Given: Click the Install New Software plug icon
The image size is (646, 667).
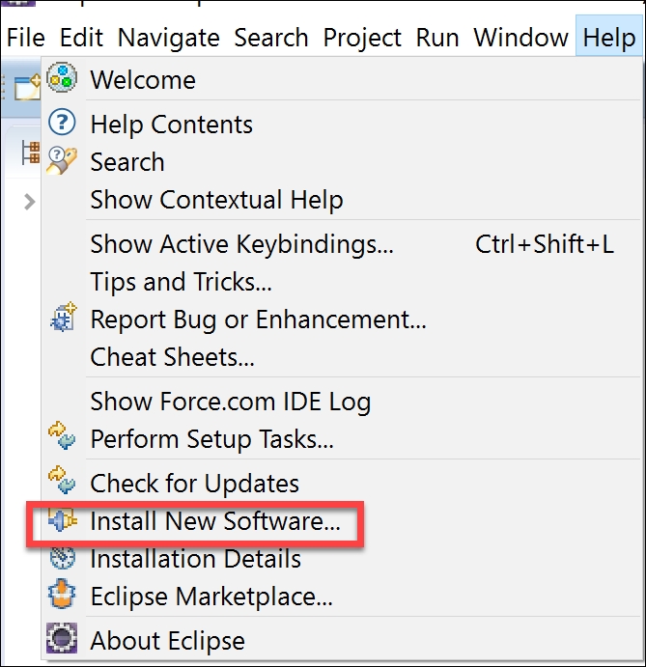Looking at the screenshot, I should click(x=62, y=522).
